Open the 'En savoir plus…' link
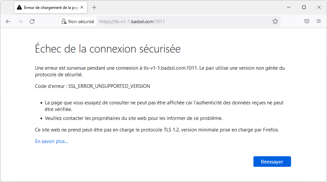This screenshot has width=327, height=182. pyautogui.click(x=51, y=141)
